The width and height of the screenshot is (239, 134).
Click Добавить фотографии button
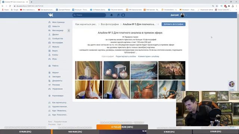click(x=173, y=24)
